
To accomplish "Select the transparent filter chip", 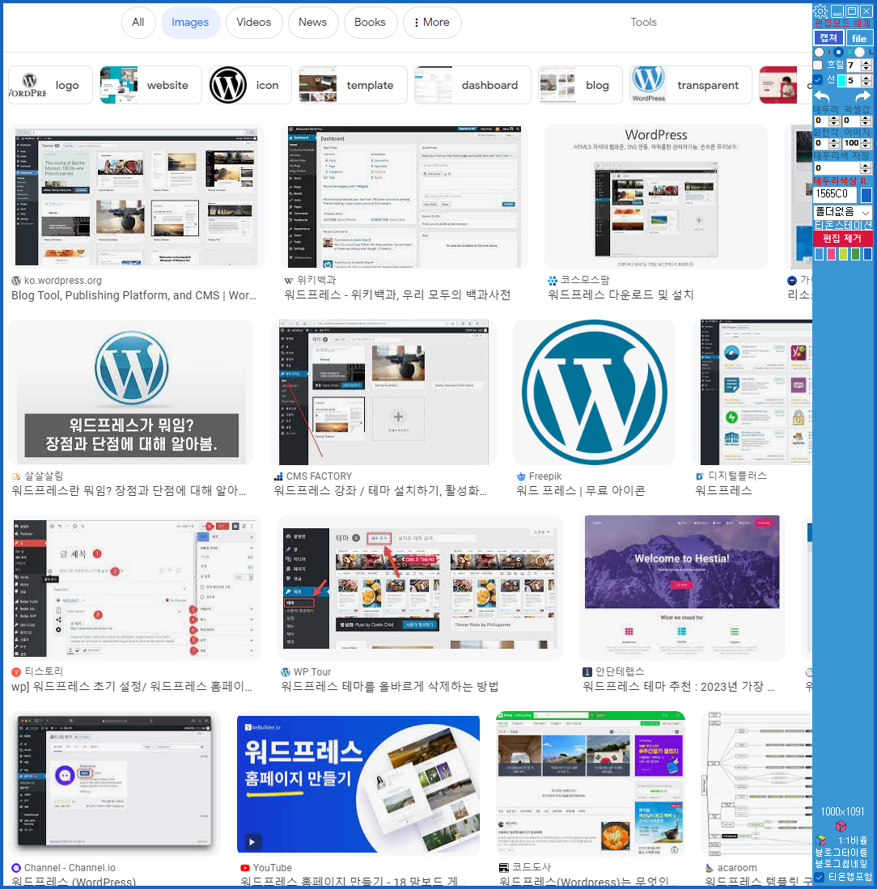I will pyautogui.click(x=690, y=85).
